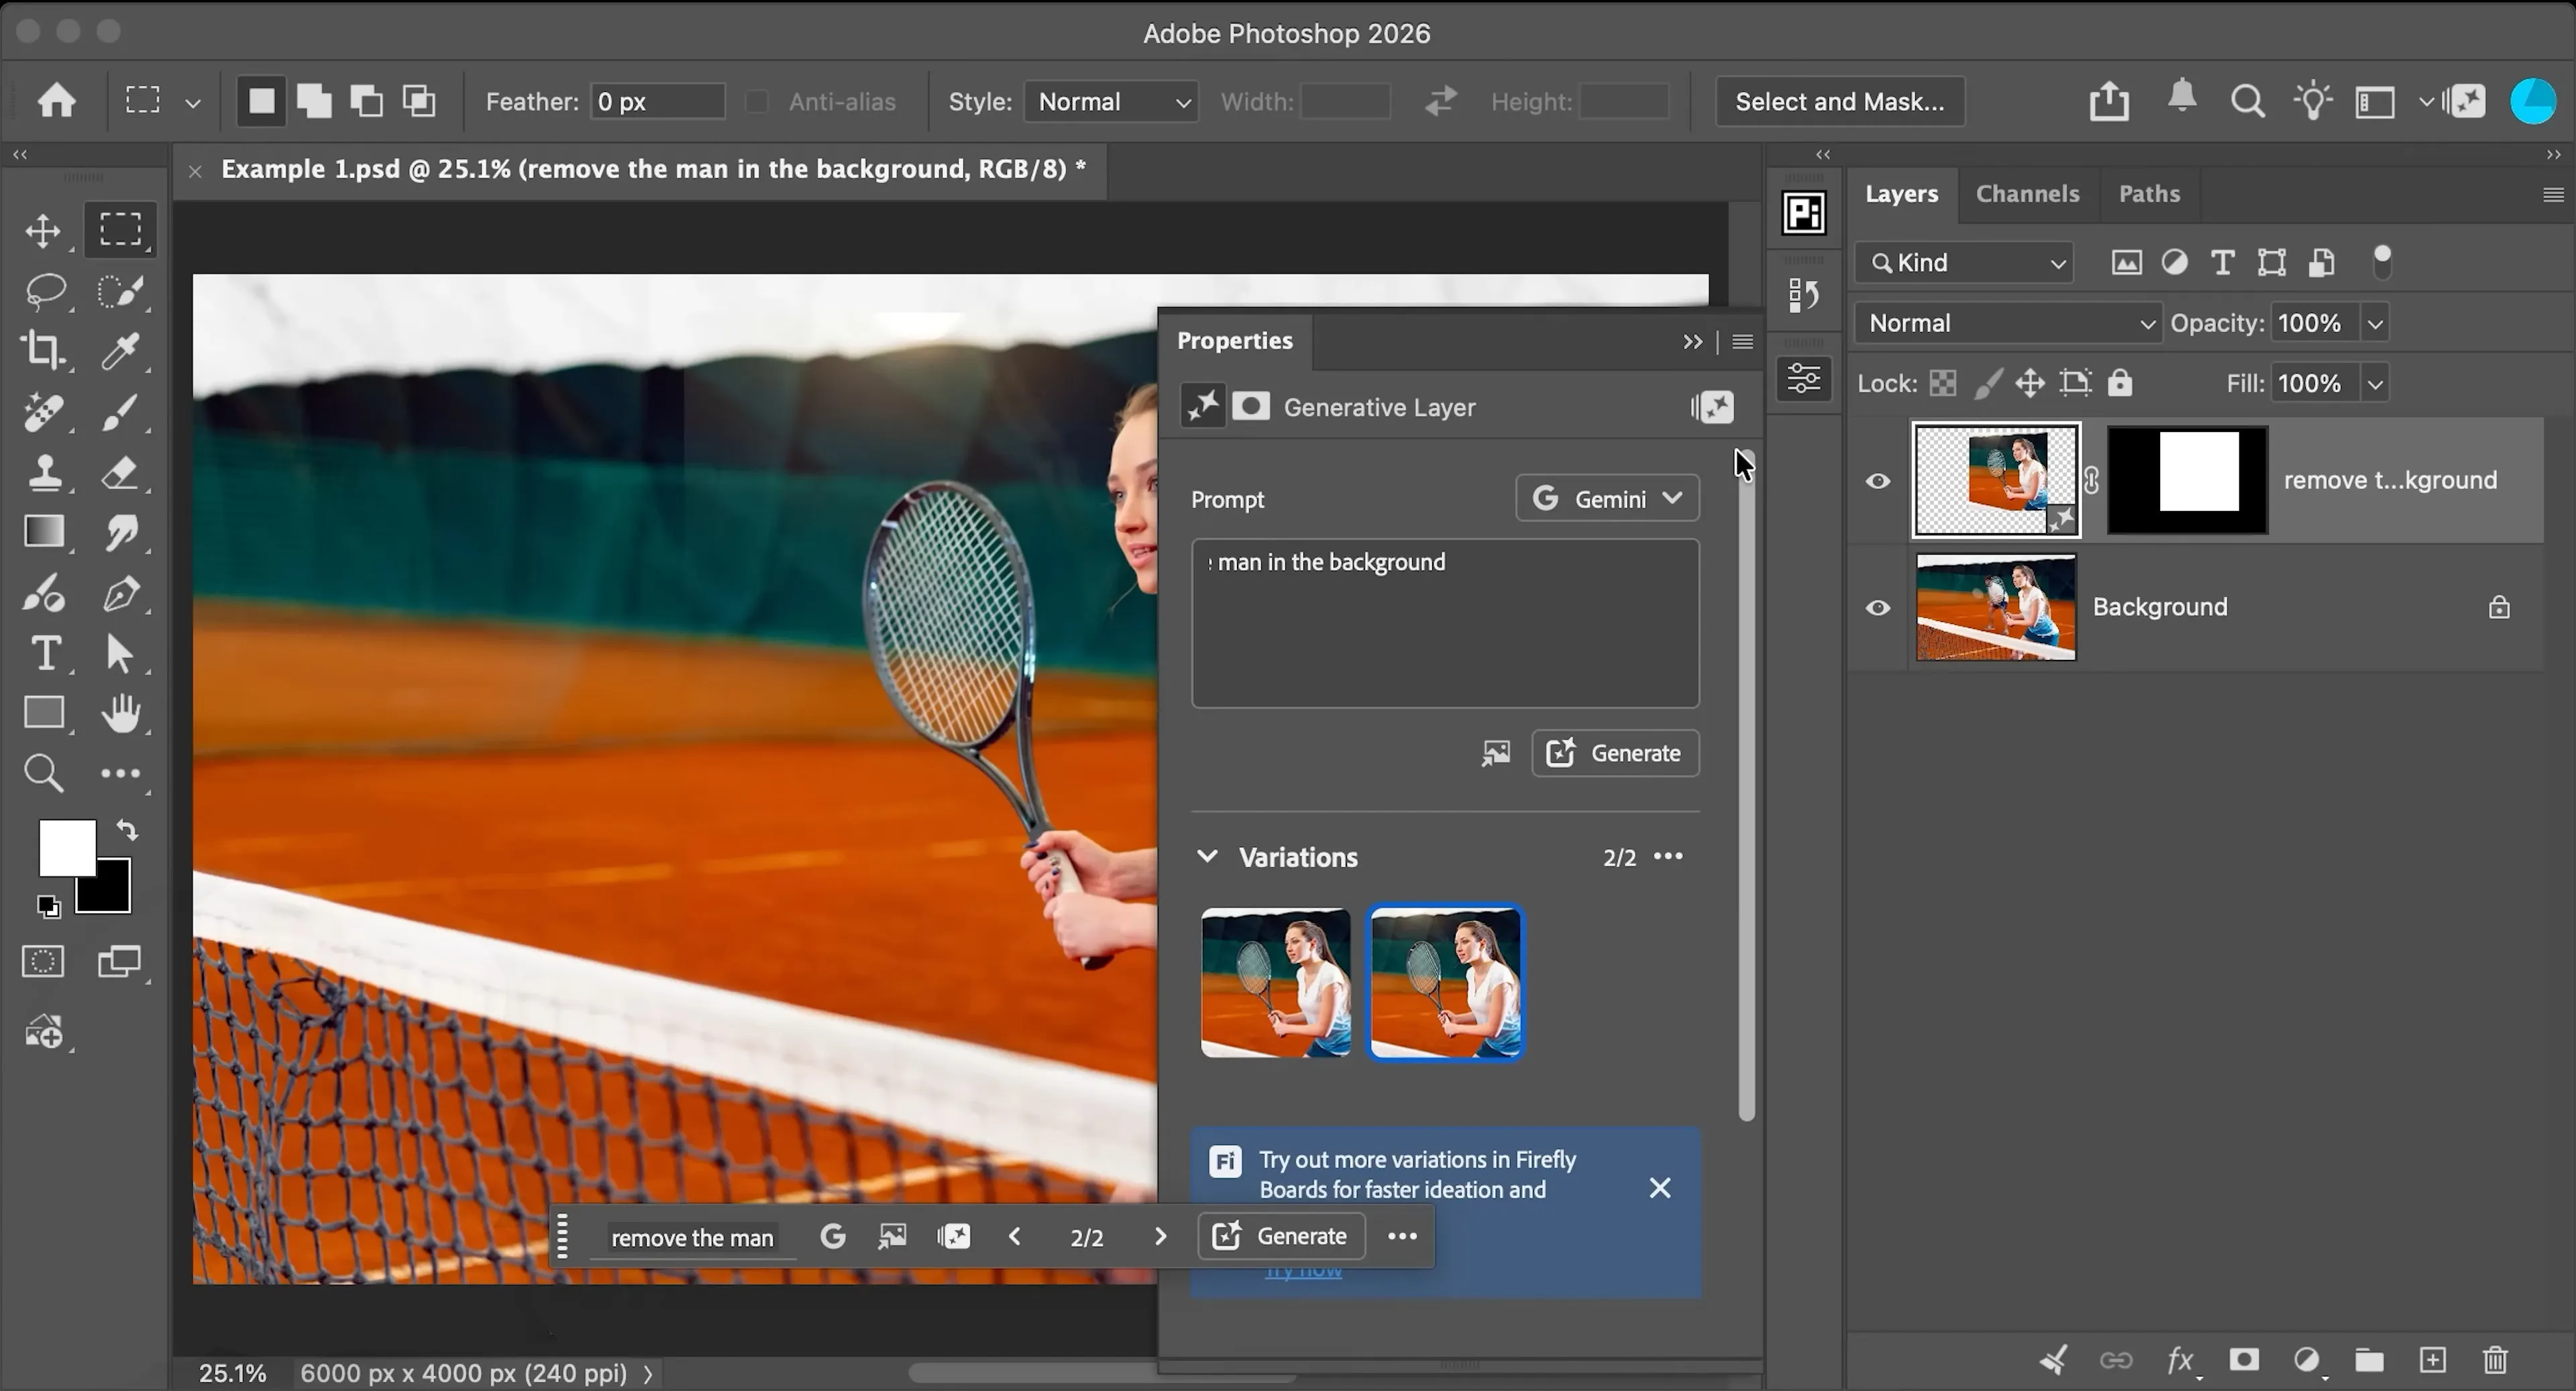2576x1391 pixels.
Task: Open the workspace switcher dropdown
Action: (x=2426, y=102)
